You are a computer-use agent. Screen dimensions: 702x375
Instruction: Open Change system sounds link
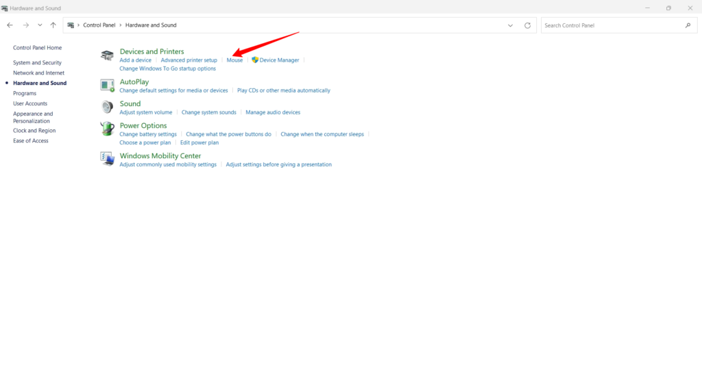[x=208, y=112]
